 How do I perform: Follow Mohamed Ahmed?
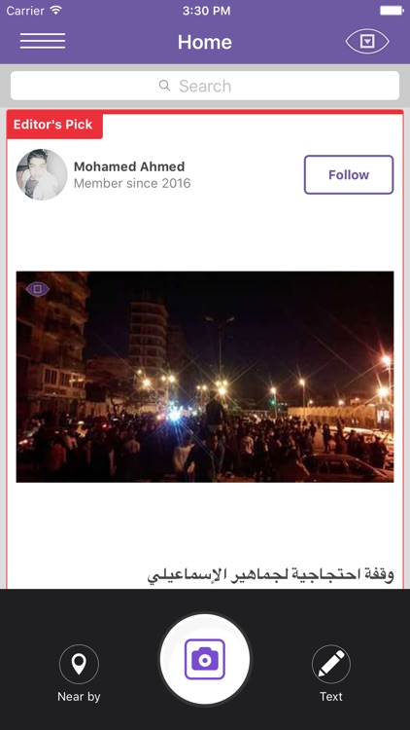pos(349,174)
